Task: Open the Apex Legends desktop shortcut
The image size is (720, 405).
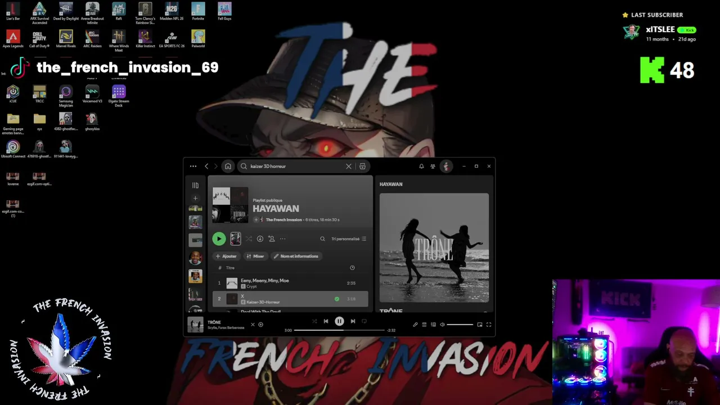Action: click(13, 39)
